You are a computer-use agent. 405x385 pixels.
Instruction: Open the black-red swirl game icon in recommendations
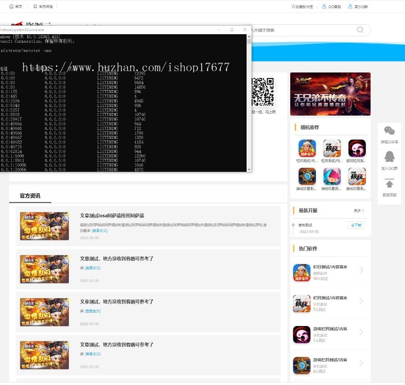(x=357, y=148)
